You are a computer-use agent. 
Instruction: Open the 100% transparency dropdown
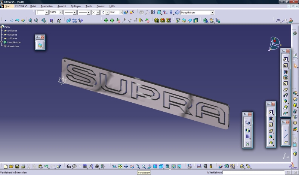pyautogui.click(x=61, y=12)
